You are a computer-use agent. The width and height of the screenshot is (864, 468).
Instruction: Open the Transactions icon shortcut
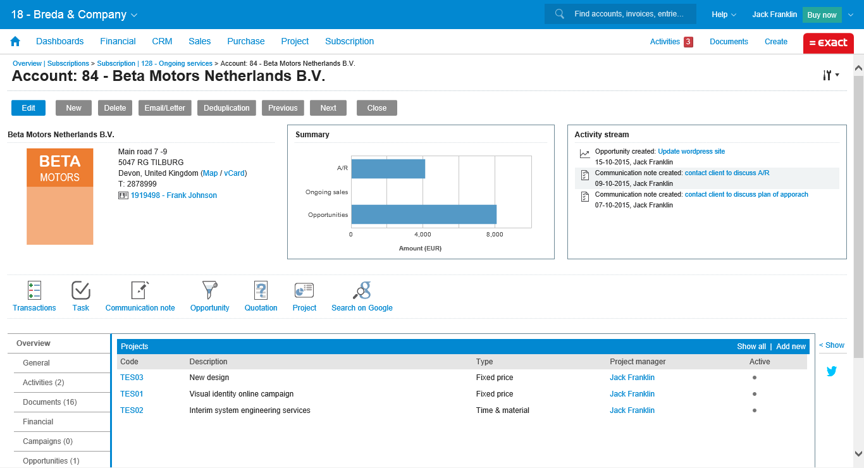[34, 290]
